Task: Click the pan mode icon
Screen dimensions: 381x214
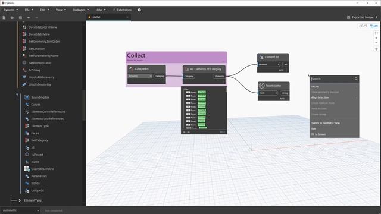Action: pos(376,49)
